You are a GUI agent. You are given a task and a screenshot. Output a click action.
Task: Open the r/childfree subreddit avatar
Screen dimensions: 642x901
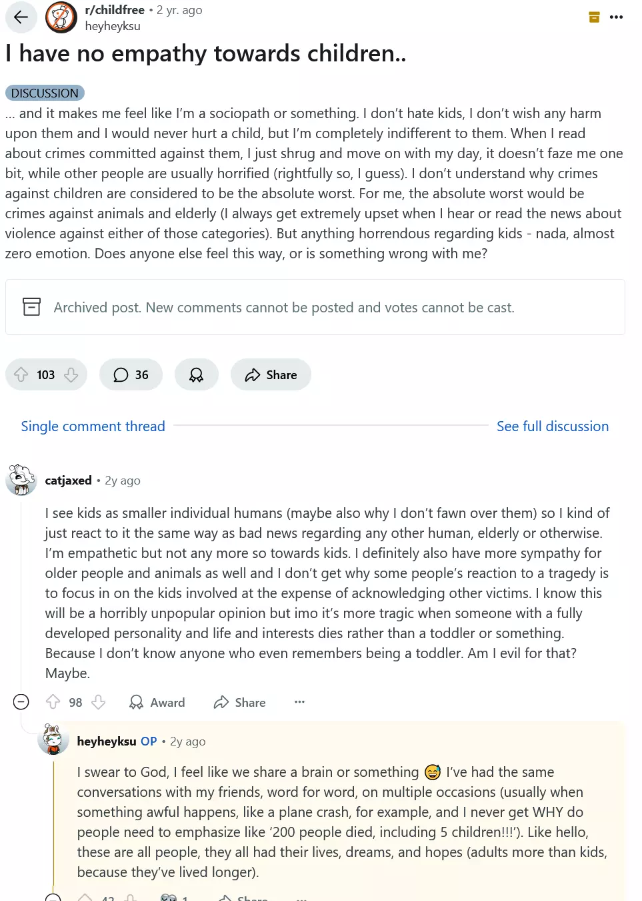[61, 17]
